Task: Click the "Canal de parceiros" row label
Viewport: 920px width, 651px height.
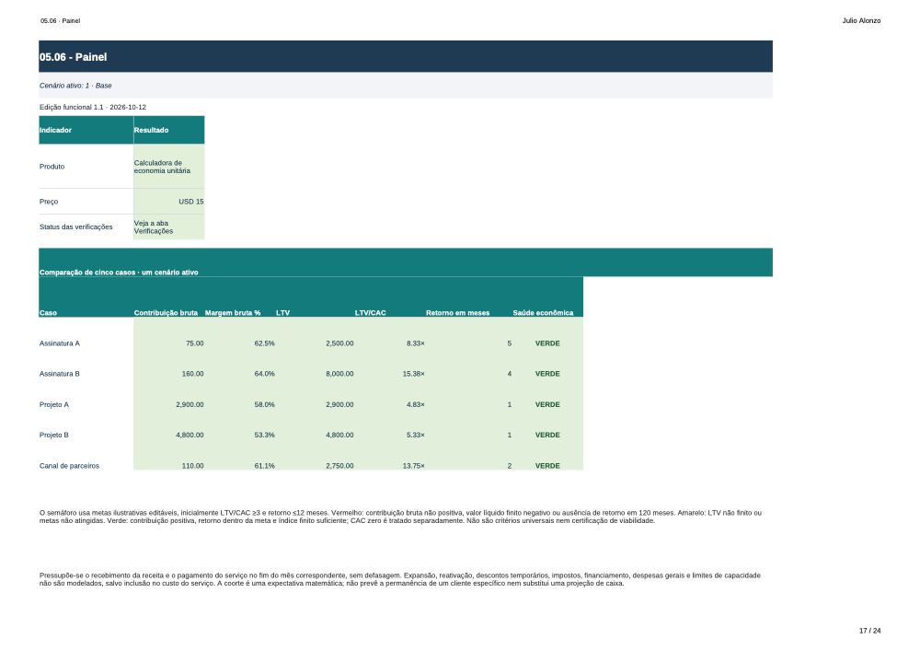Action: pos(69,466)
